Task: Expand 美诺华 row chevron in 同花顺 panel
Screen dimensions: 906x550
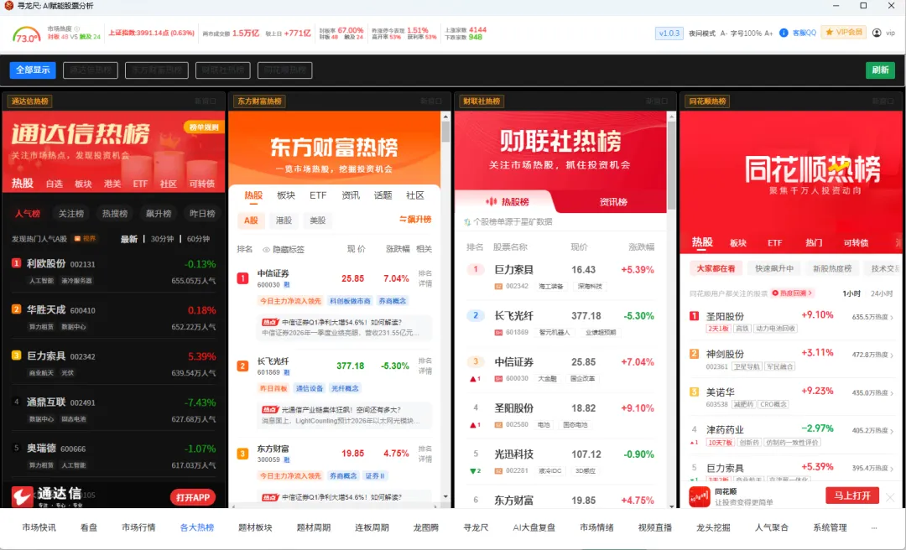Action: [892, 393]
